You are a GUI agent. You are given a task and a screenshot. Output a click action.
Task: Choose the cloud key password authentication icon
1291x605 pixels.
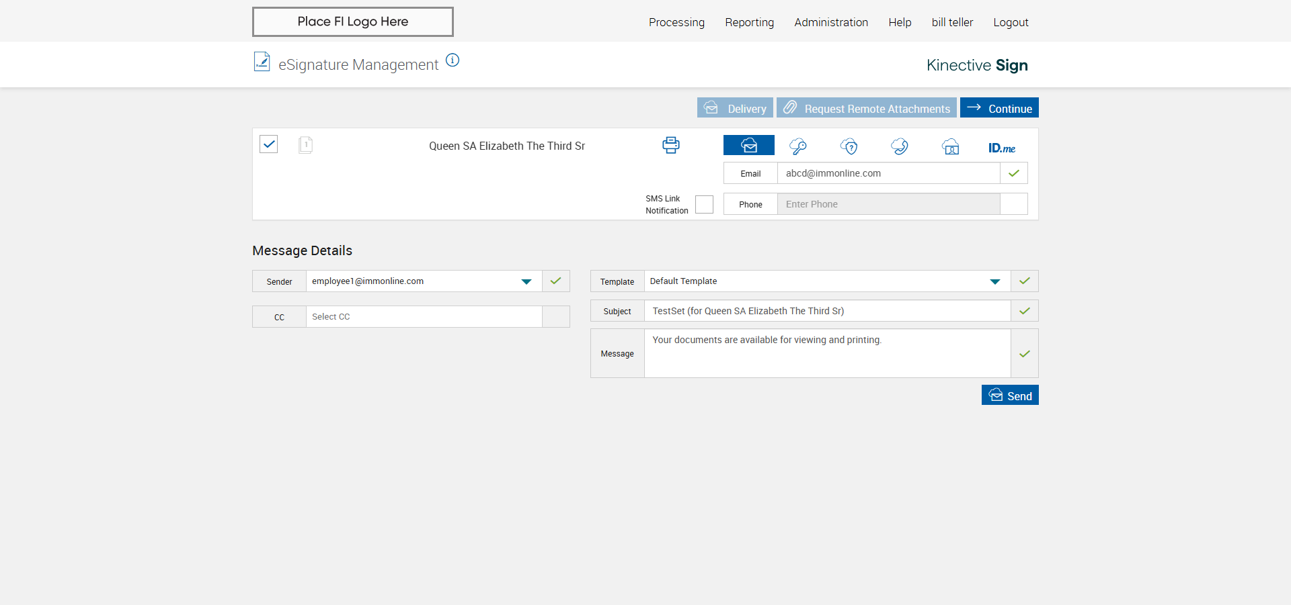798,146
